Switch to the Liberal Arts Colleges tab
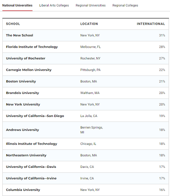 (x=54, y=5)
